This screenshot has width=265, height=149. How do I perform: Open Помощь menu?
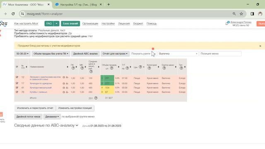152,24
